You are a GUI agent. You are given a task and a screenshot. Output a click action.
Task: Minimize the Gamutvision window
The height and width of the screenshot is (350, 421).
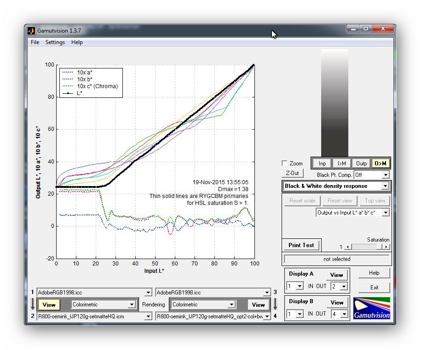tap(353, 29)
